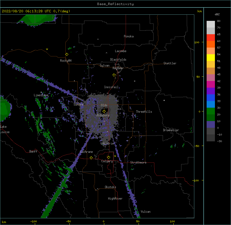Select the yellow V marker northeast of Calgary

coord(115,156)
